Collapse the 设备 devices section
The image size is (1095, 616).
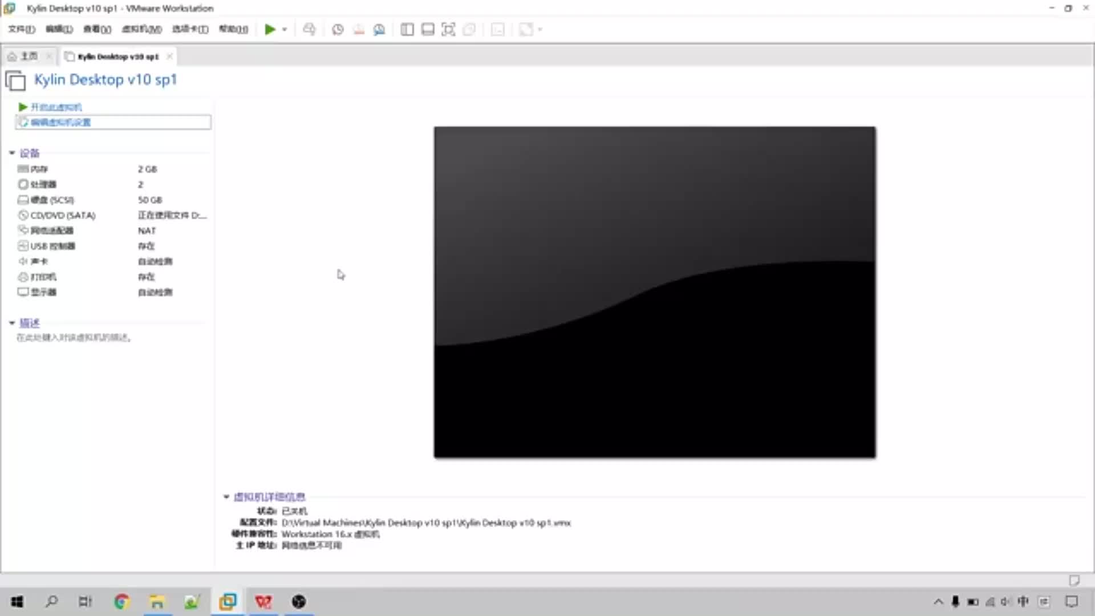click(12, 153)
